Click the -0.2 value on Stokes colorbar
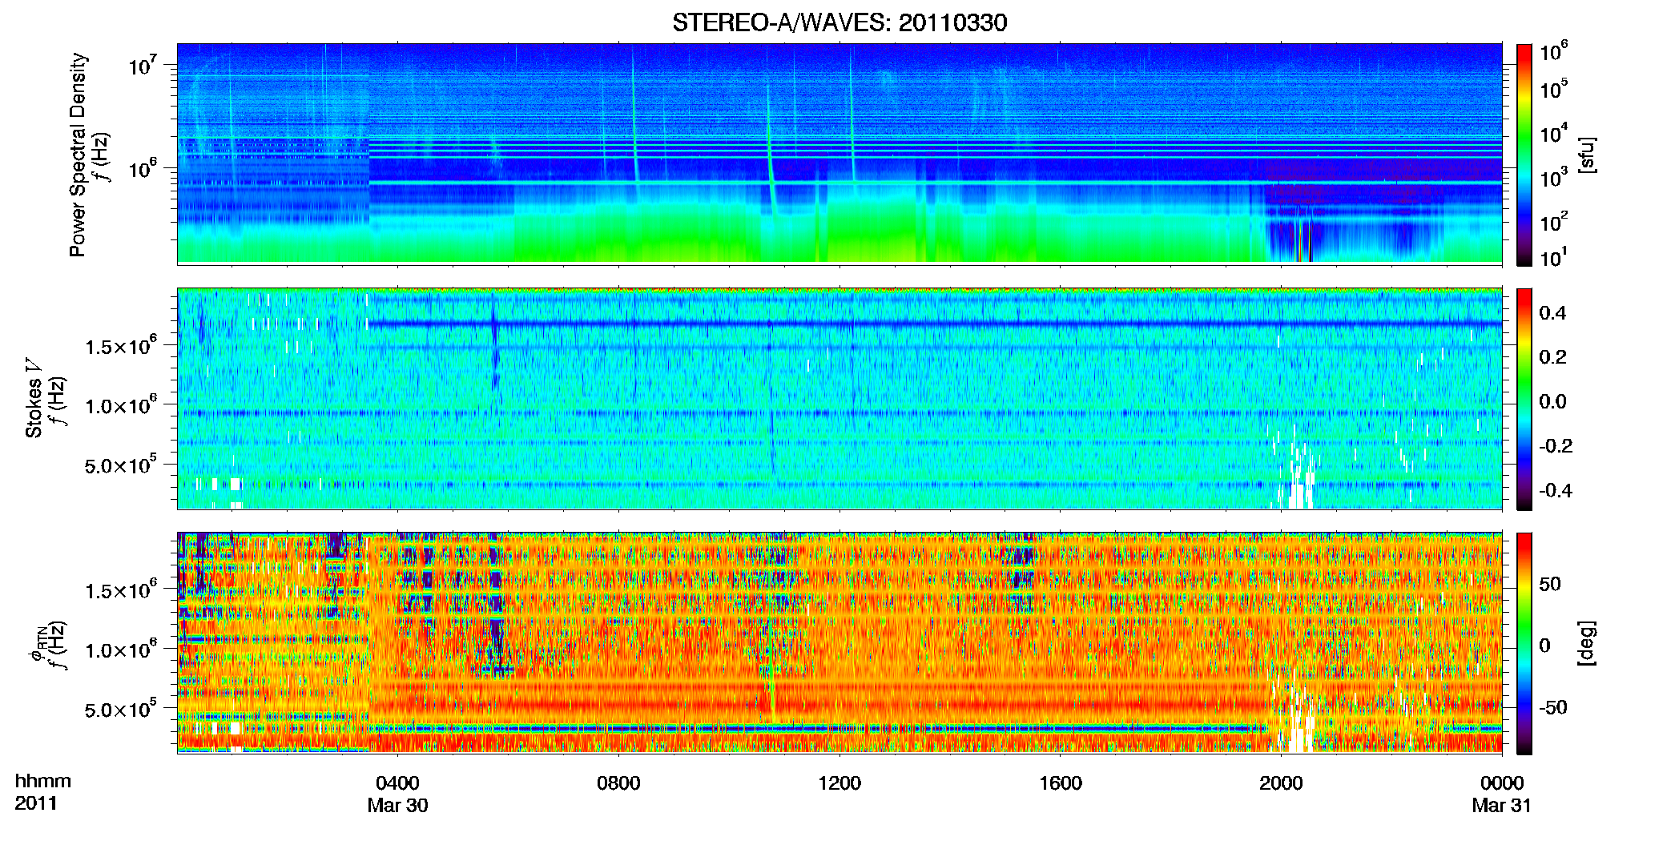Viewport: 1679px width, 865px height. [x=1556, y=446]
